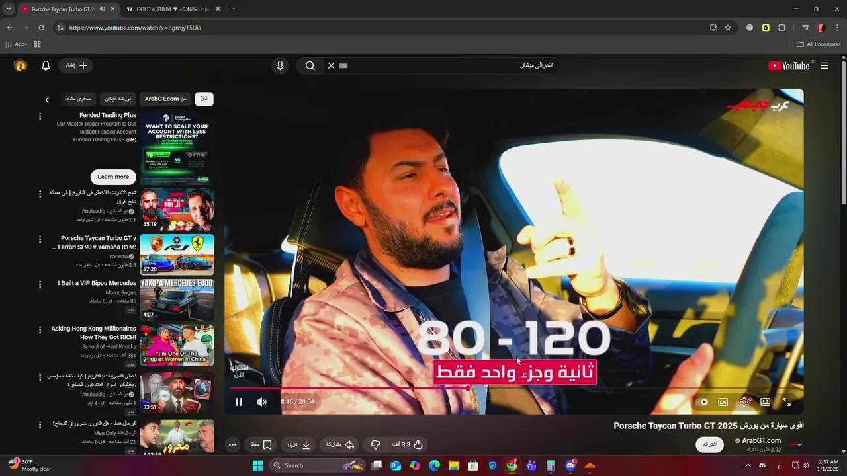This screenshot has height=476, width=847.
Task: Open options for Funded Trading Plus ad
Action: 40,116
